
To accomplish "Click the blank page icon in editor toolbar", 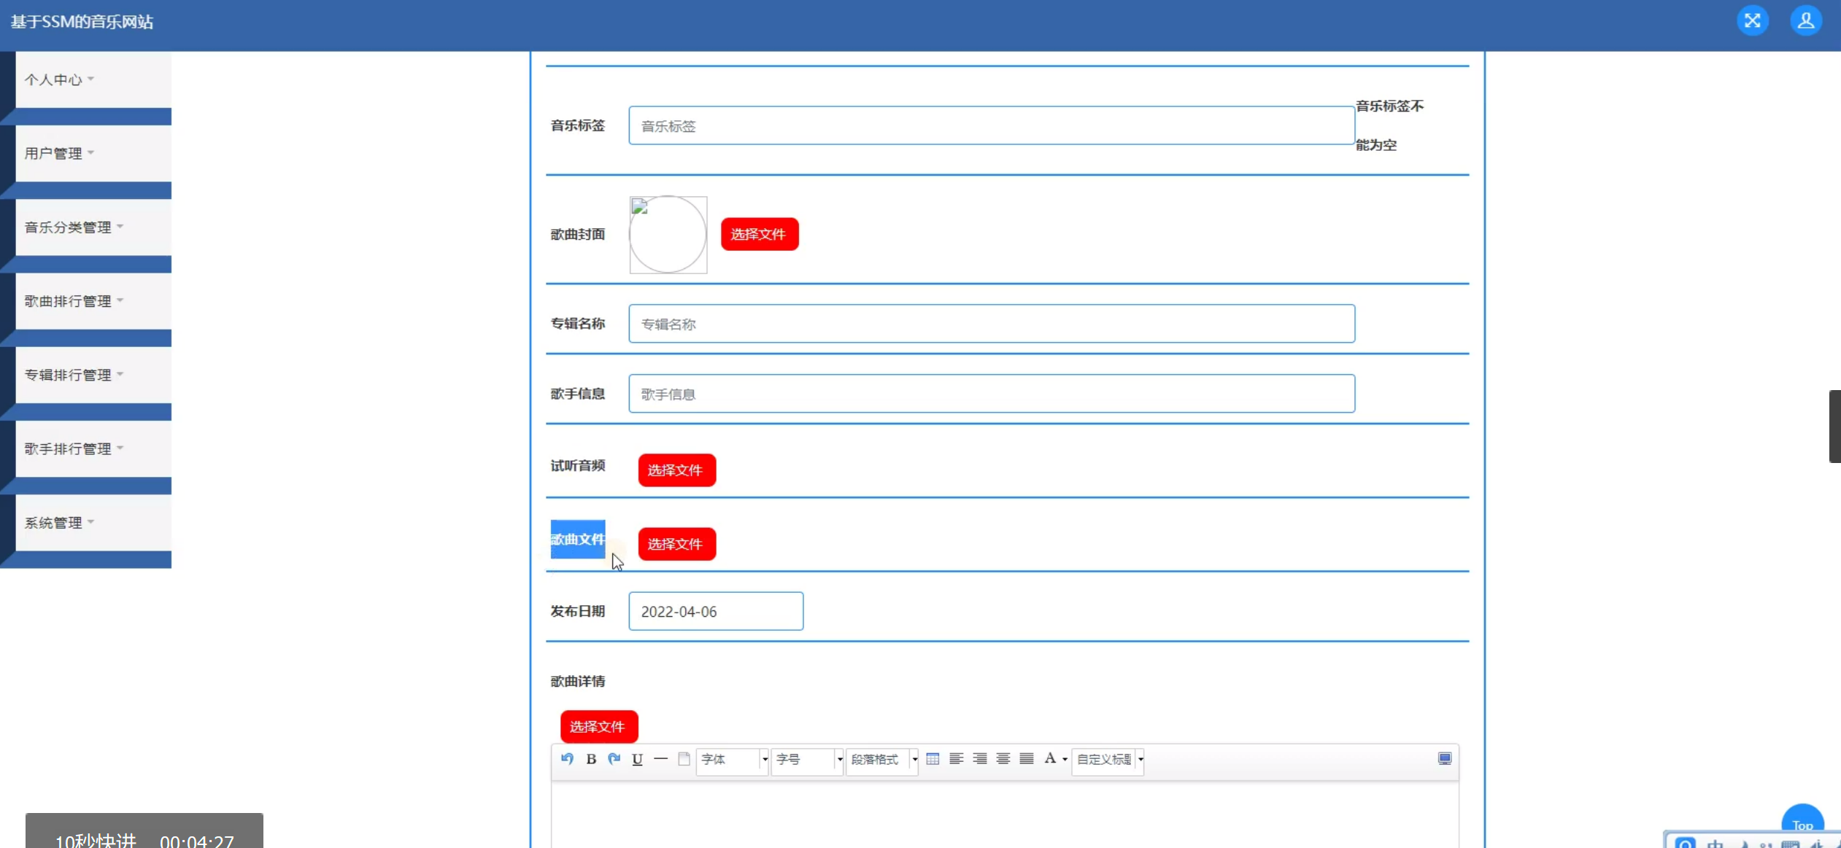I will 684,759.
